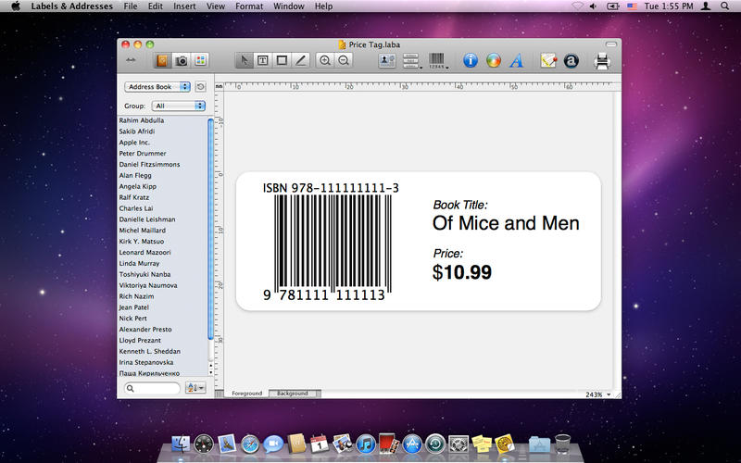Click the merge icon at toolbar left
The height and width of the screenshot is (463, 741).
tap(131, 60)
